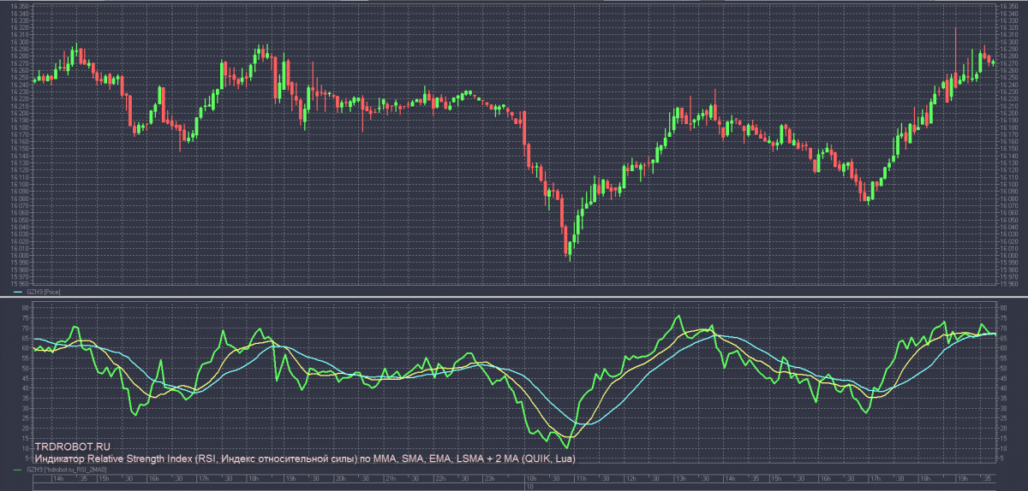The width and height of the screenshot is (1028, 491).
Task: Click the date label 10 below time axis
Action: click(529, 487)
